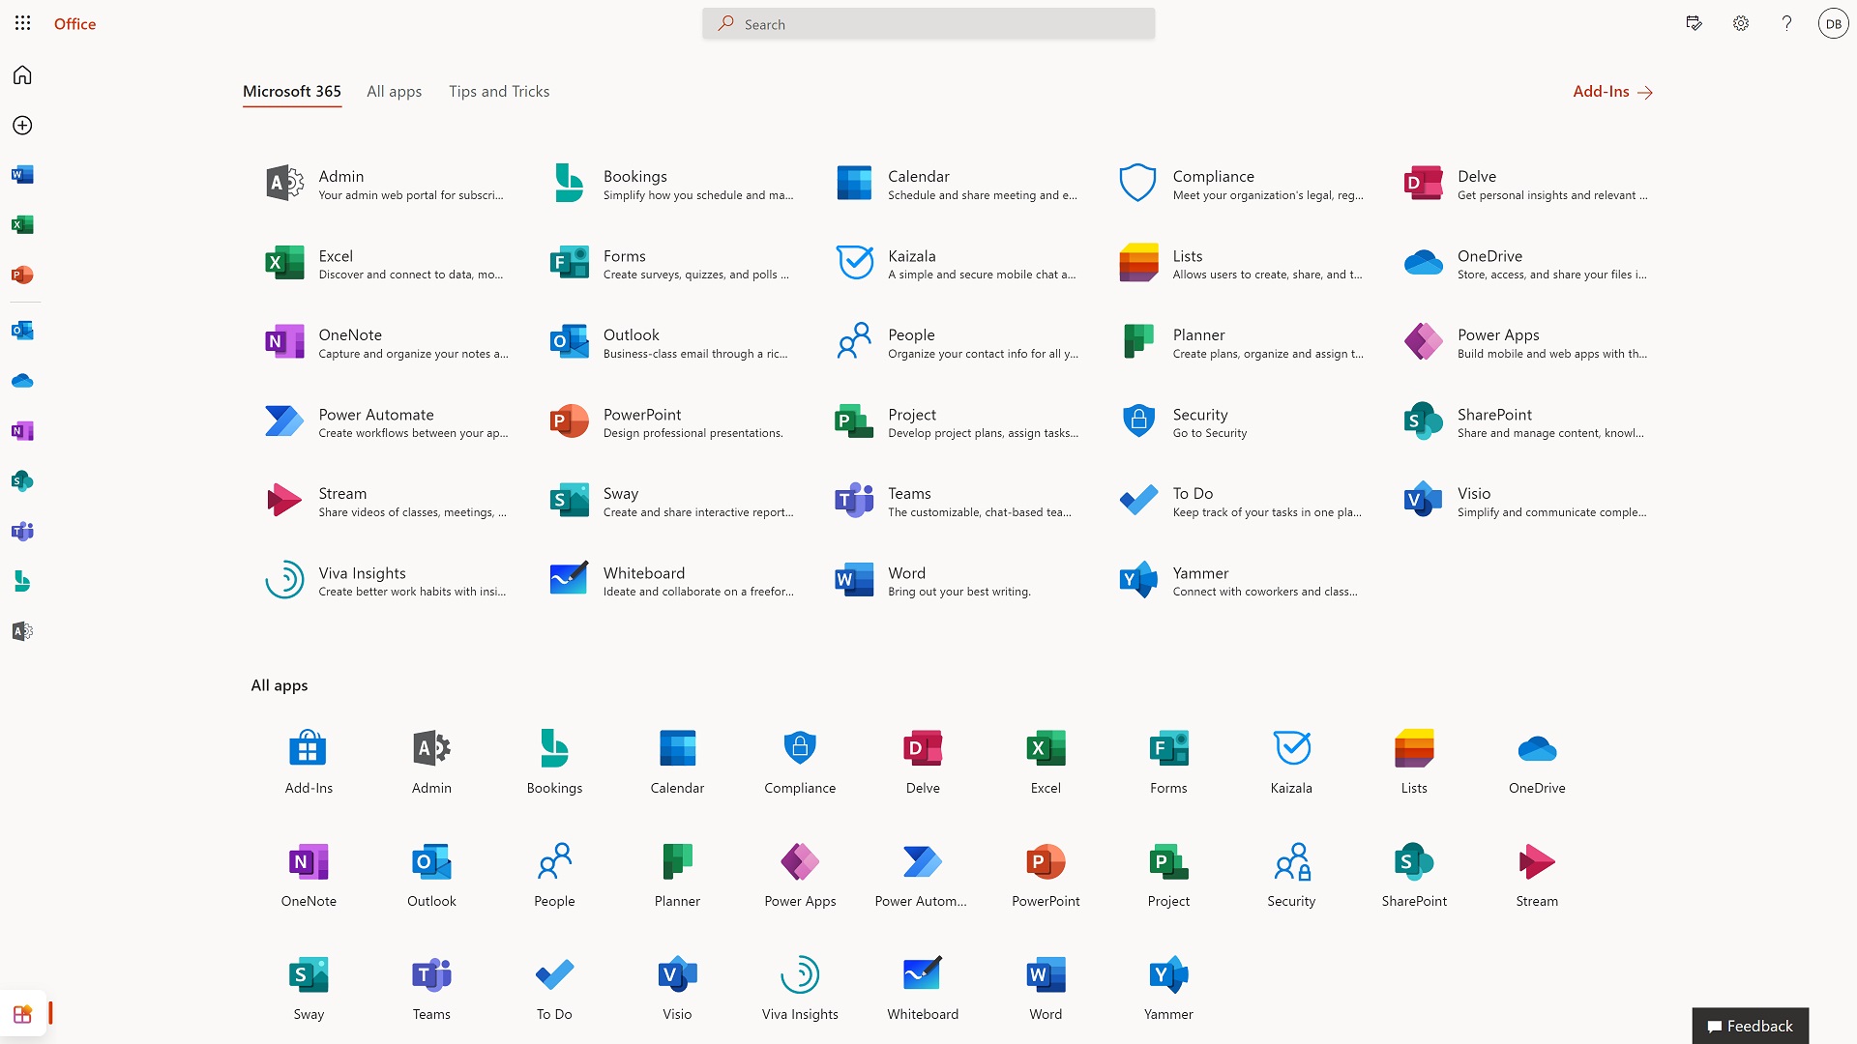The image size is (1857, 1044).
Task: Open Visio with description in Microsoft 365 list
Action: pyautogui.click(x=1526, y=501)
